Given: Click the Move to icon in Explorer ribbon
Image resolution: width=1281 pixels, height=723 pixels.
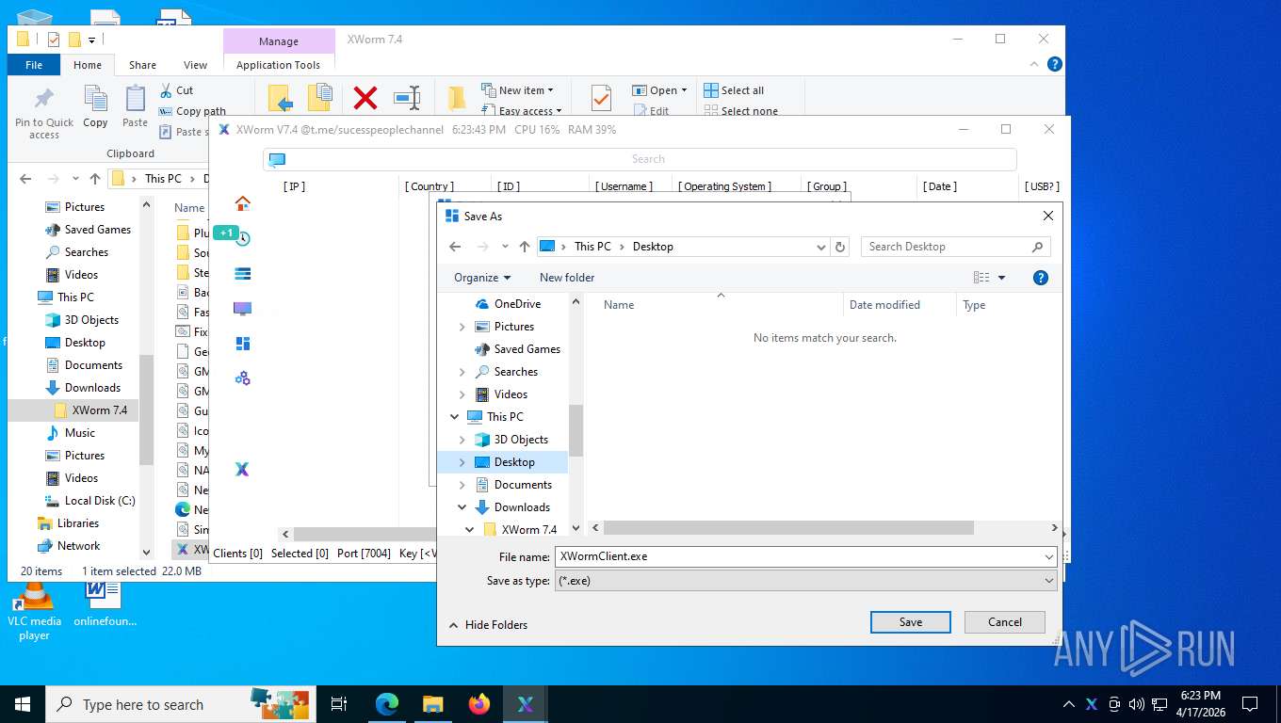Looking at the screenshot, I should (x=280, y=98).
